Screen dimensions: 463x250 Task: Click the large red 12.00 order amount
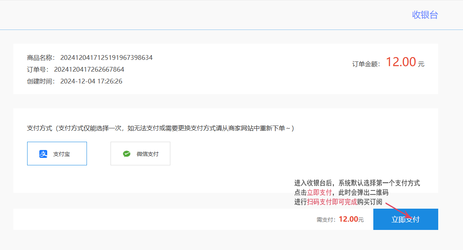[400, 62]
